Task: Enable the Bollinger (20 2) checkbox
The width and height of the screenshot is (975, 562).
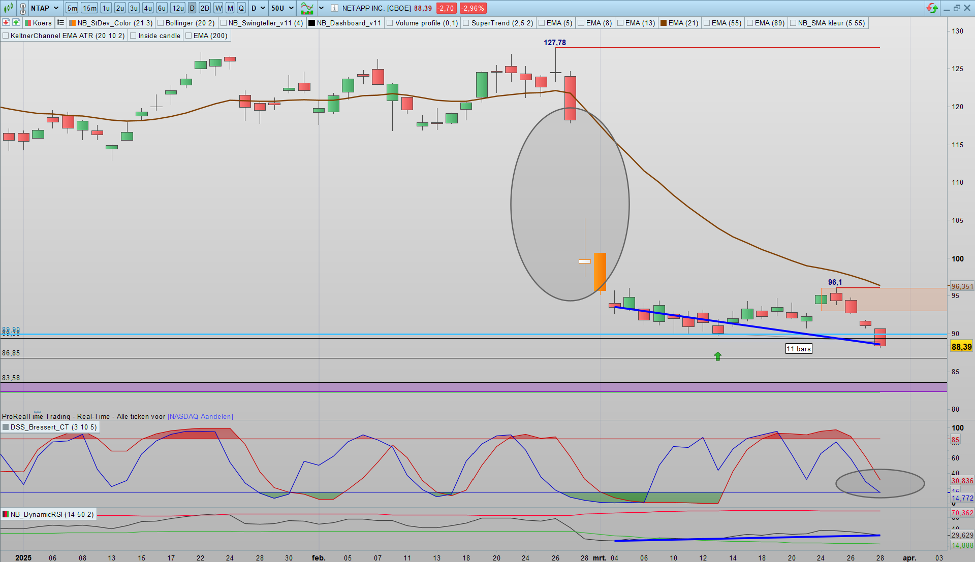Action: (x=161, y=23)
